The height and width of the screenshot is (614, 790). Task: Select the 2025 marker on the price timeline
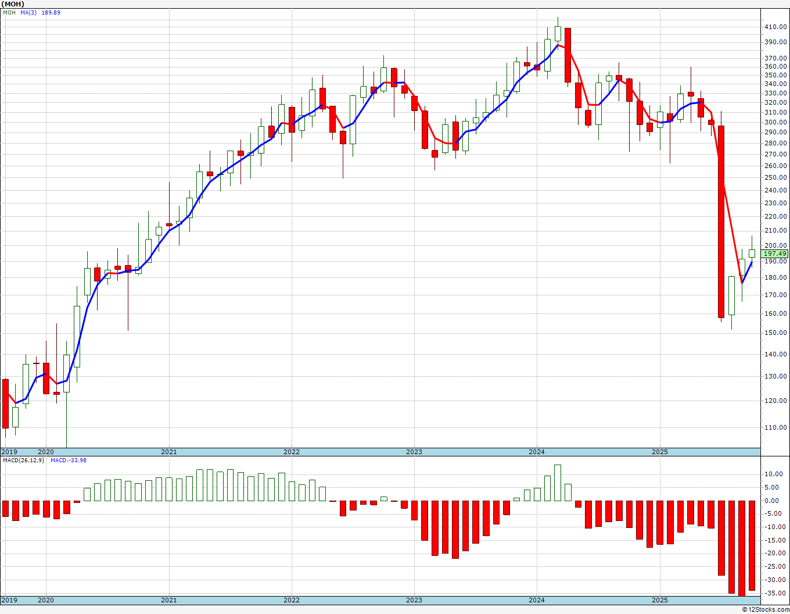pyautogui.click(x=660, y=452)
